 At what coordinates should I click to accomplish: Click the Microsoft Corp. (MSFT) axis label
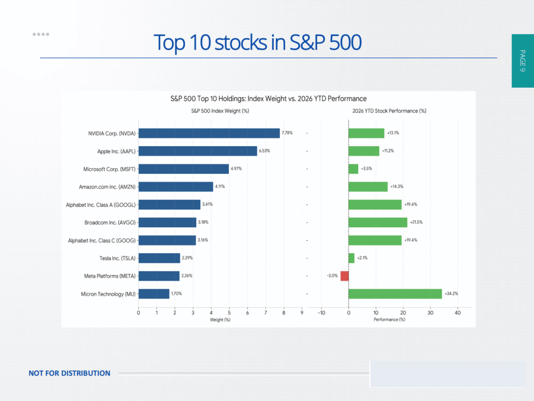[110, 169]
